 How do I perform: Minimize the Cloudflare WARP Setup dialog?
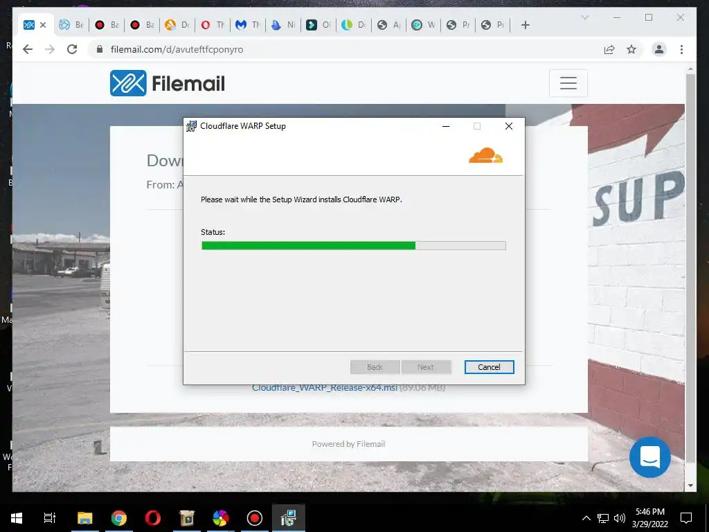click(446, 126)
